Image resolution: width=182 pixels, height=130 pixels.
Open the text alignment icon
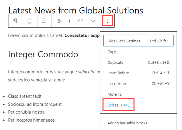point(44,21)
